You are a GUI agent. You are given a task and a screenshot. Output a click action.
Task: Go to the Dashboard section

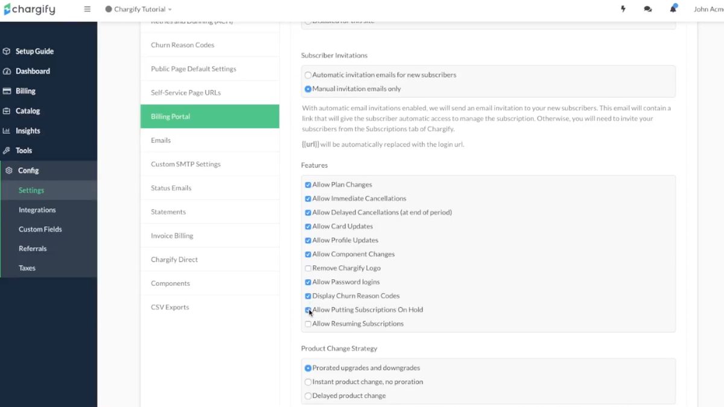[33, 71]
